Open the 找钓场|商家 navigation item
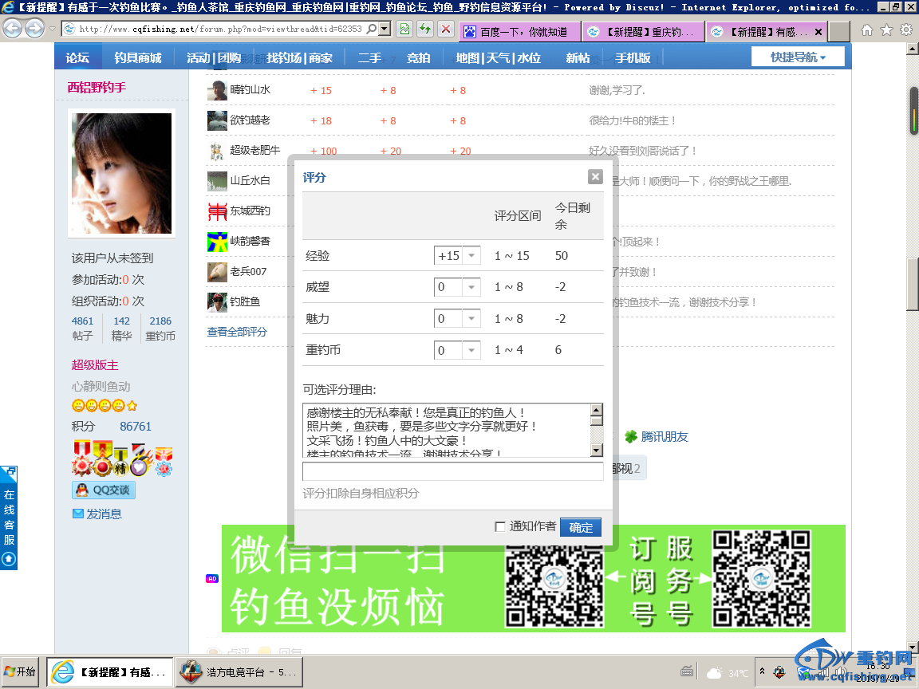The image size is (919, 689). (x=299, y=57)
